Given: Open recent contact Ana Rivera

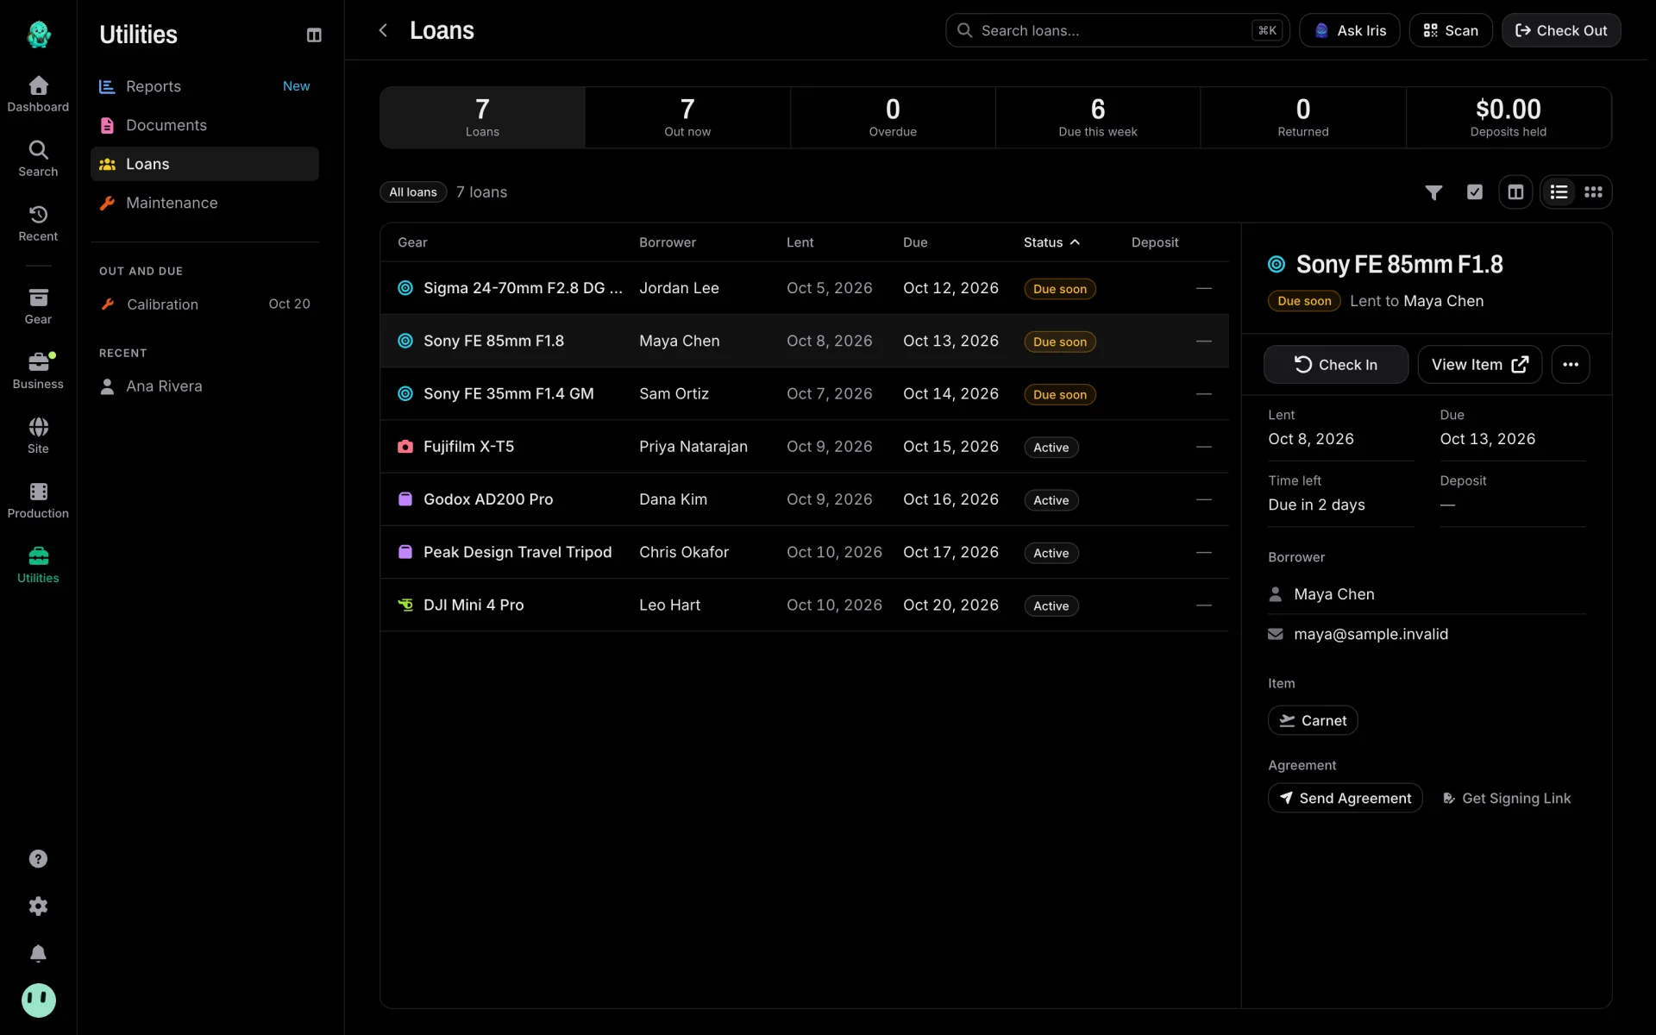Looking at the screenshot, I should (x=204, y=386).
